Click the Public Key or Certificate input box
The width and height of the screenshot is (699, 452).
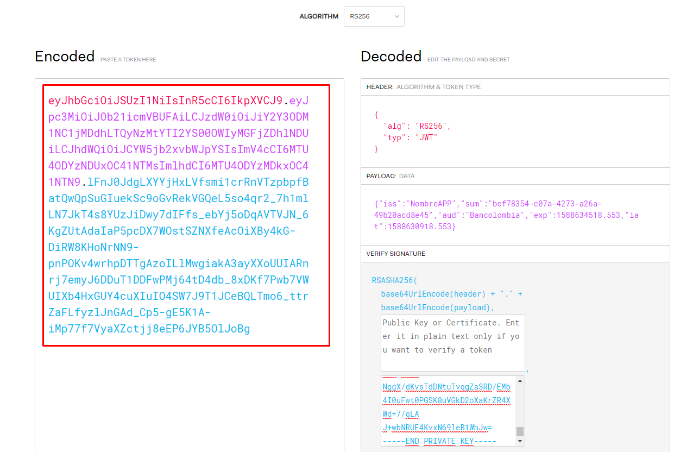click(x=452, y=342)
